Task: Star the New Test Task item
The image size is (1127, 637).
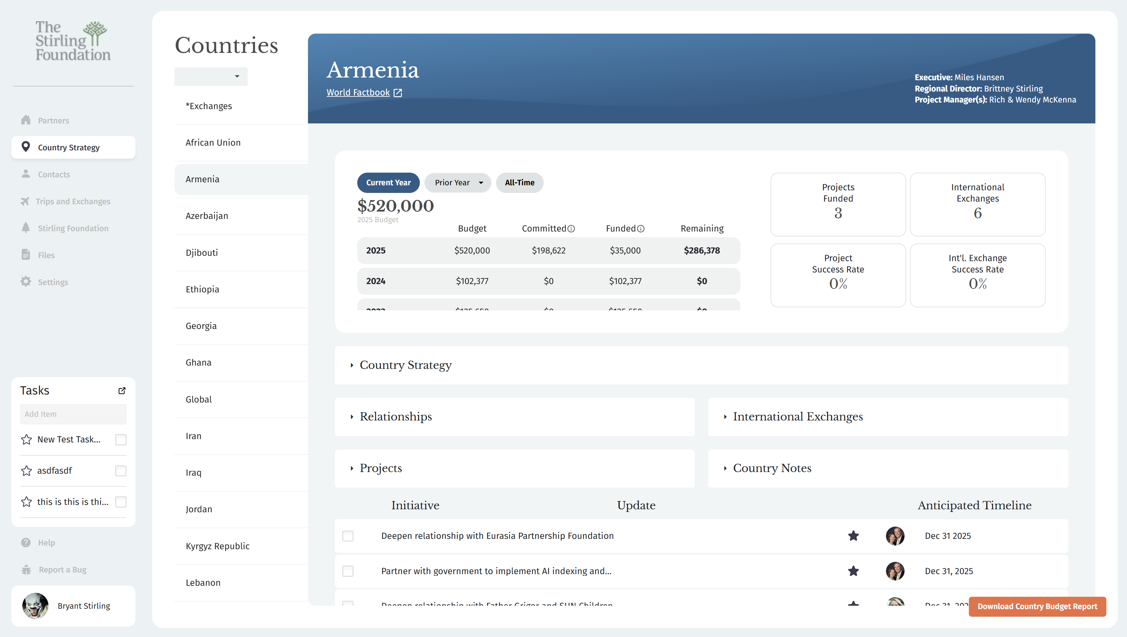Action: tap(26, 439)
